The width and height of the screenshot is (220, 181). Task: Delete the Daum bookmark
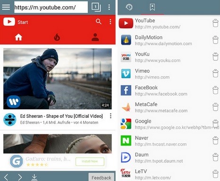[215, 157]
